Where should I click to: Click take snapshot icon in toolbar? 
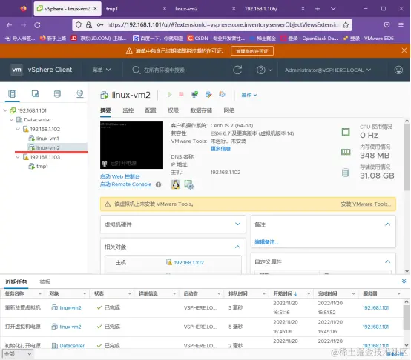(x=222, y=94)
